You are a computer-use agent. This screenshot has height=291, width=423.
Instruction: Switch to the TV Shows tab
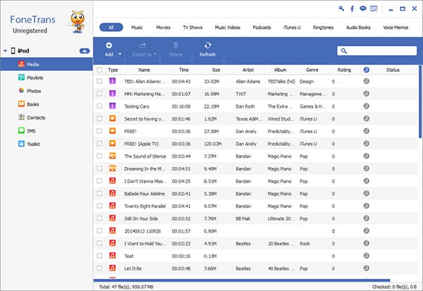coord(192,27)
